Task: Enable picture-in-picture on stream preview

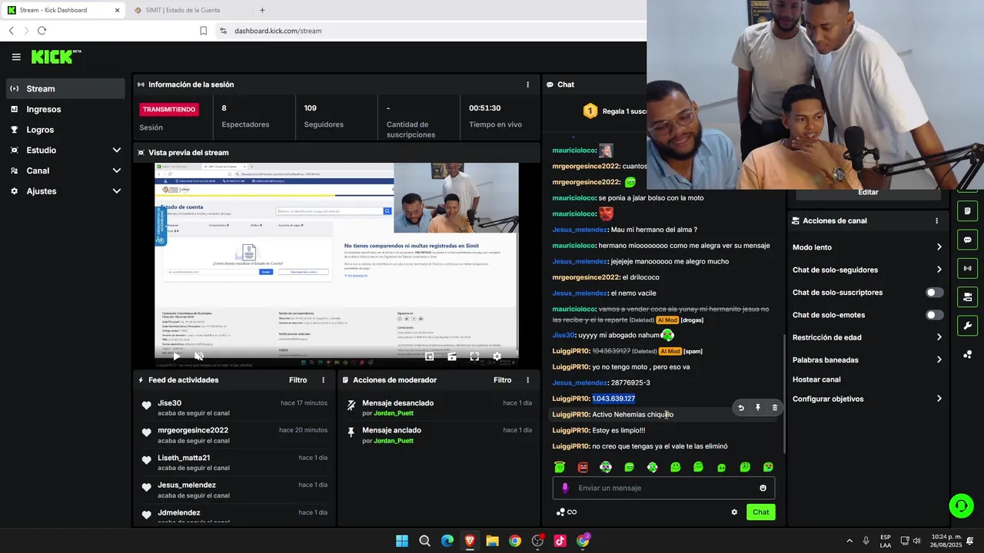Action: pyautogui.click(x=430, y=356)
